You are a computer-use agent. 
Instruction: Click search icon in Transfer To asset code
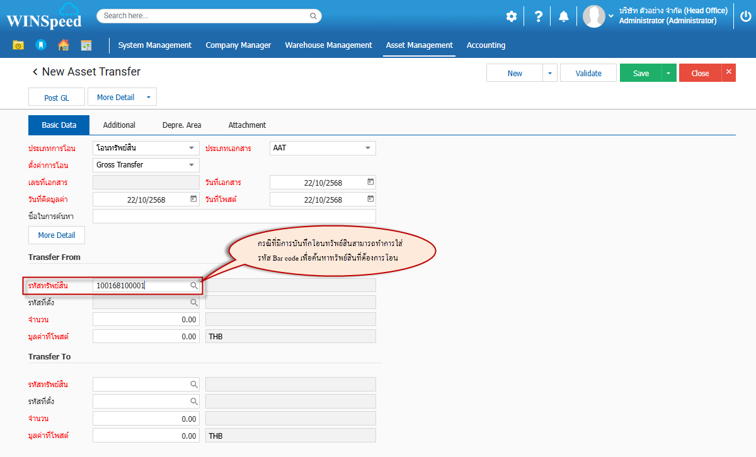click(195, 384)
